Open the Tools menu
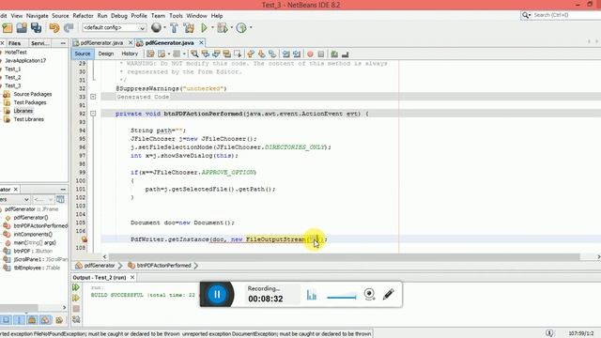Viewport: 601px width, 338px height. (176, 16)
